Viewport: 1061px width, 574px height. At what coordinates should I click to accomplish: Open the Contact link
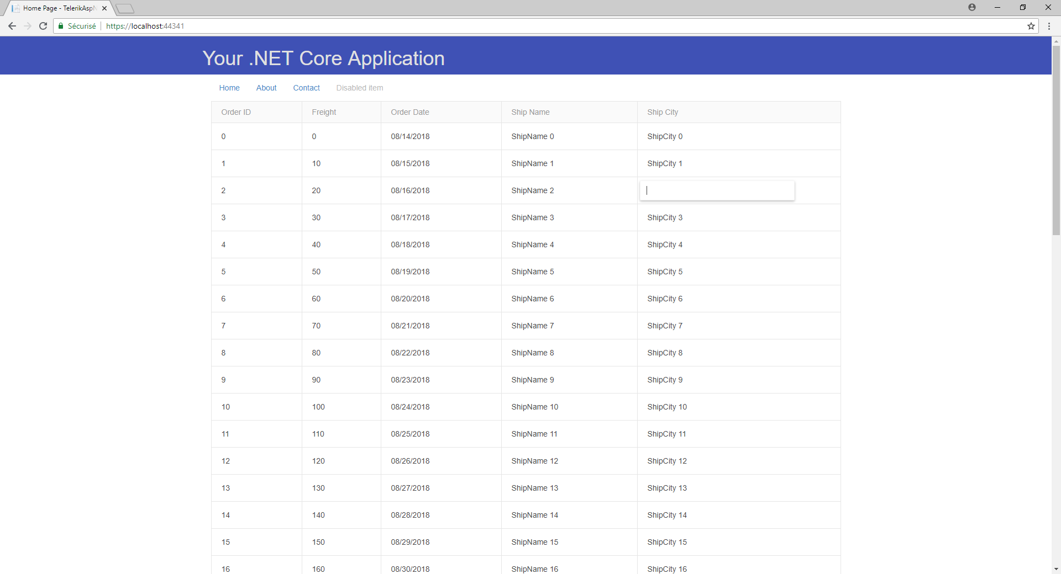306,88
